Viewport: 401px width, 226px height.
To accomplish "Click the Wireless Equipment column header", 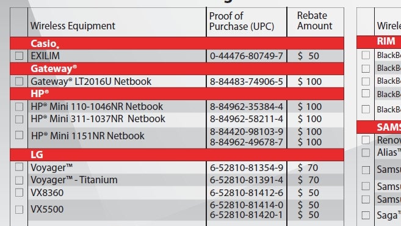I will click(x=73, y=26).
